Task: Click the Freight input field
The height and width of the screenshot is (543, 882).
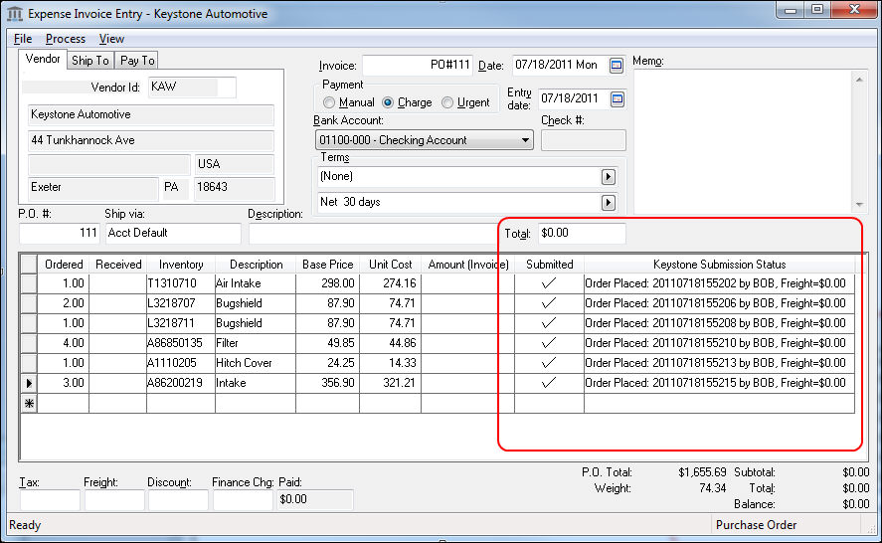Action: click(x=114, y=499)
